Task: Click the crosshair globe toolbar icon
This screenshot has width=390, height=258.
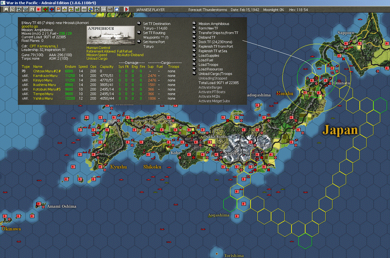Action: pos(97,9)
